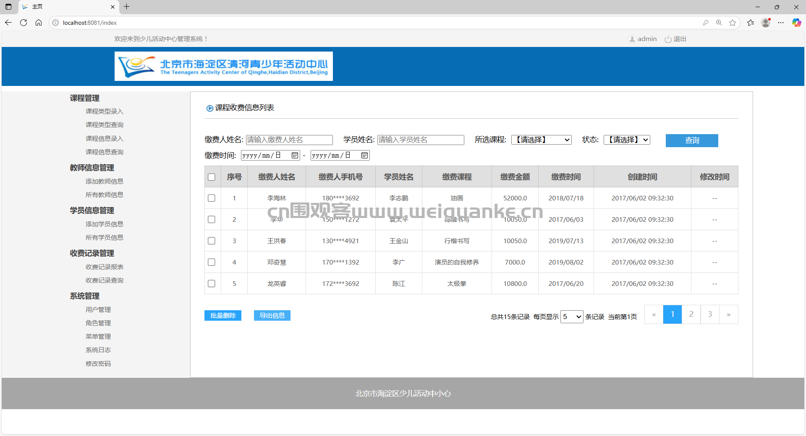Open 系统日志 in the sidebar

coord(98,350)
